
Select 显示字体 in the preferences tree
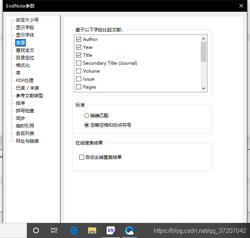click(25, 35)
